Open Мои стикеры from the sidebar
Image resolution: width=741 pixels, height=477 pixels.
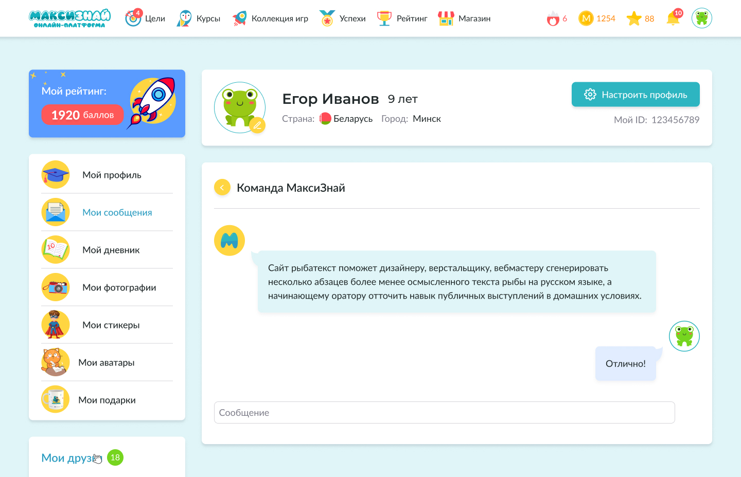click(x=111, y=325)
